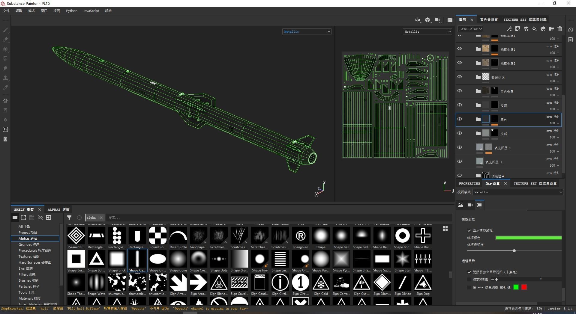
Task: Adjust the 线框透明度 slider handle
Action: tap(514, 251)
